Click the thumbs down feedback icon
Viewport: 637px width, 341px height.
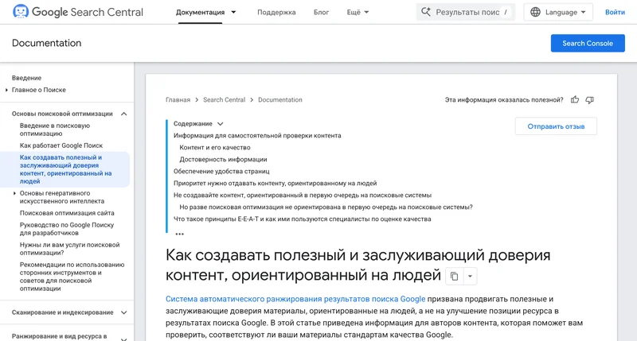coord(589,99)
